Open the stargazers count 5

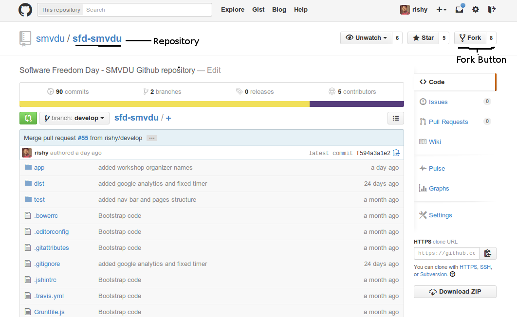pyautogui.click(x=444, y=38)
